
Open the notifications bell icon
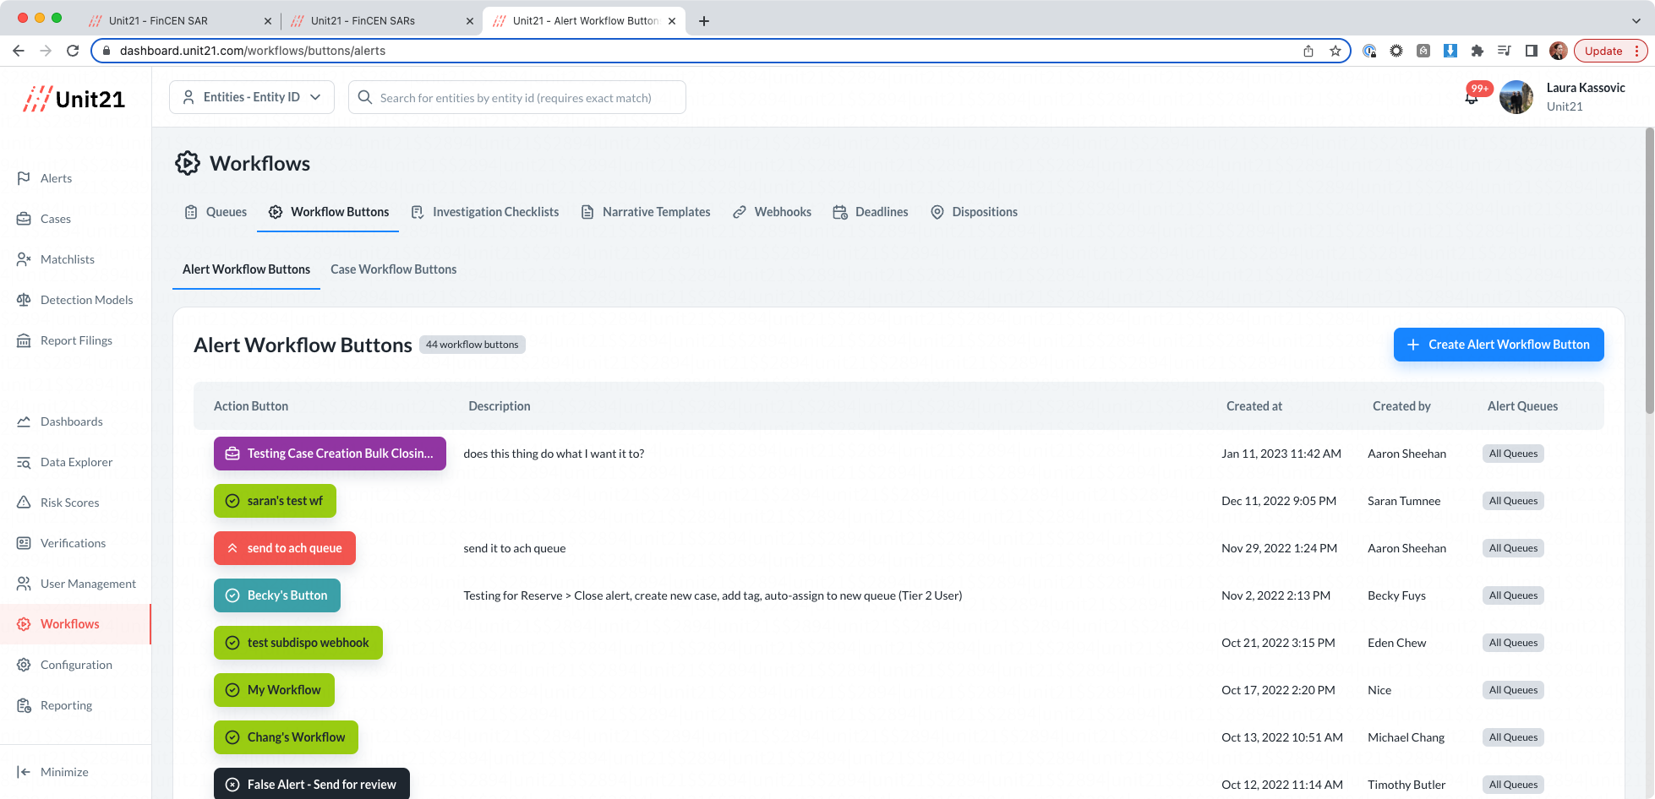[x=1472, y=97]
